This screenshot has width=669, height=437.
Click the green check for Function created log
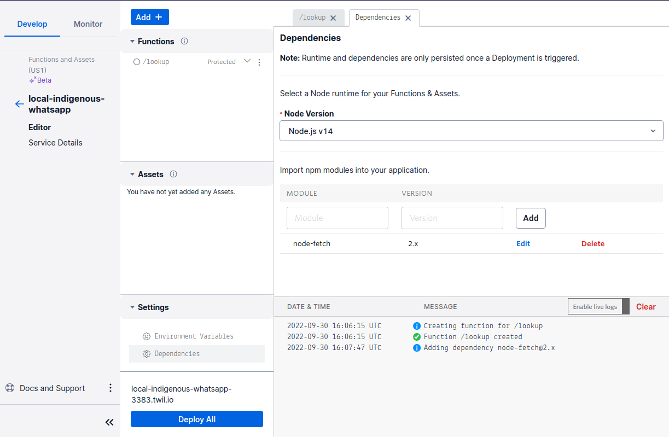(417, 337)
